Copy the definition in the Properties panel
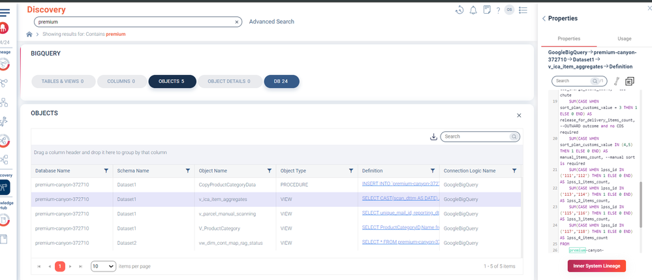 pyautogui.click(x=630, y=82)
